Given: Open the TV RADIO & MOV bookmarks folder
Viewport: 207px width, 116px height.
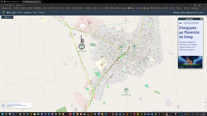Looking at the screenshot, I should point(78,8).
